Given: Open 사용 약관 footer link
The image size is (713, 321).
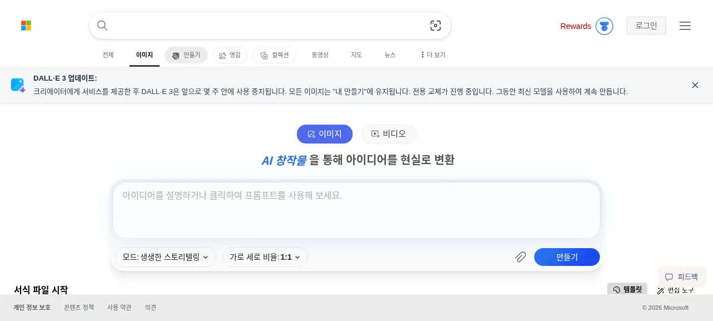Looking at the screenshot, I should (x=119, y=308).
